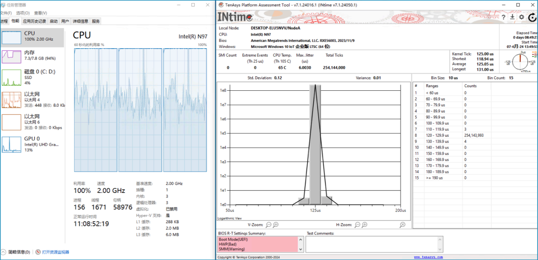
Task: Switch to the 启动 tab
Action: click(x=54, y=21)
